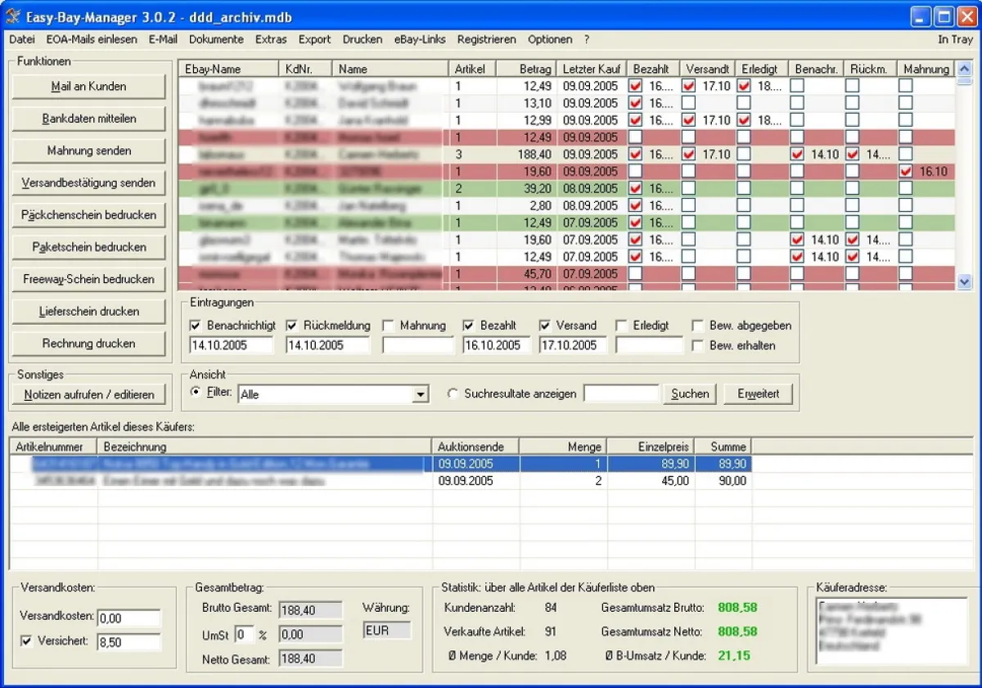Viewport: 982px width, 688px height.
Task: Sort list by Betrag column header
Action: tap(526, 70)
